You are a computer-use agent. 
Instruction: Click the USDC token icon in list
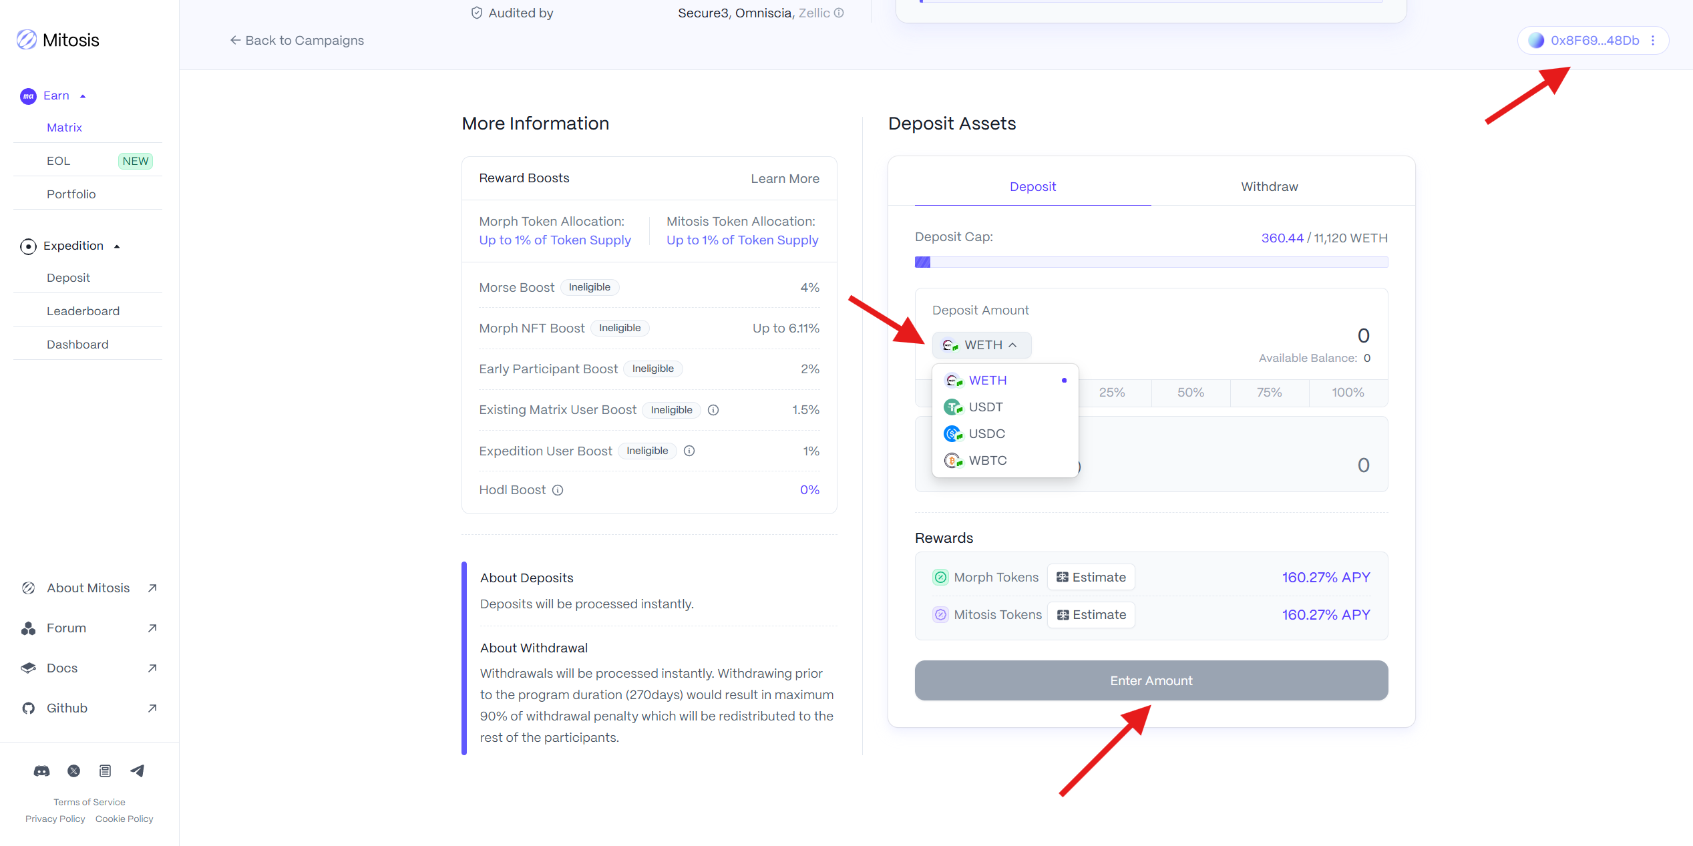[953, 434]
